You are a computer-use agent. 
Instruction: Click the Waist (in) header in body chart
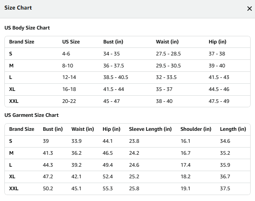(167, 42)
